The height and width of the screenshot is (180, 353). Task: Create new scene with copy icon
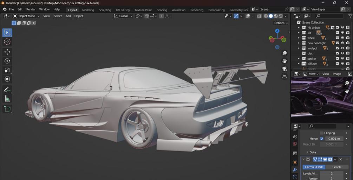292,9
